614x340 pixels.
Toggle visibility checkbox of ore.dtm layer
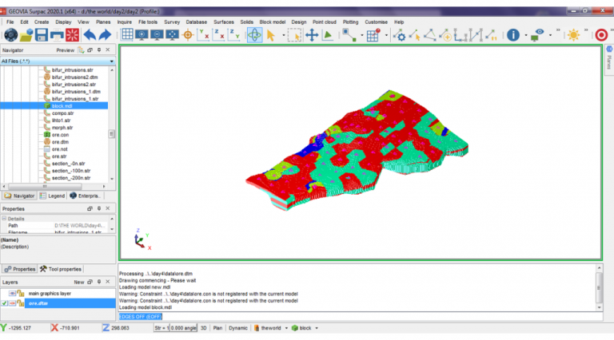pyautogui.click(x=6, y=303)
